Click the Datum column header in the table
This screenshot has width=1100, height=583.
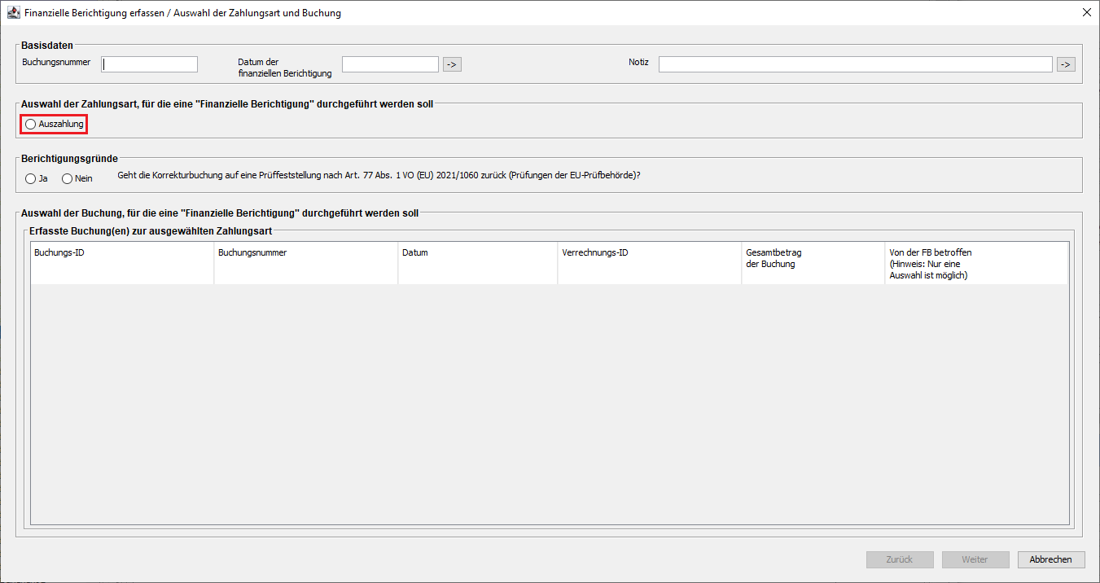coord(477,263)
